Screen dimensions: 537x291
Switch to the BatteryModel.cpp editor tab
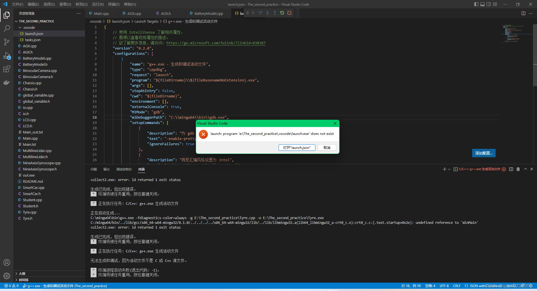point(209,13)
